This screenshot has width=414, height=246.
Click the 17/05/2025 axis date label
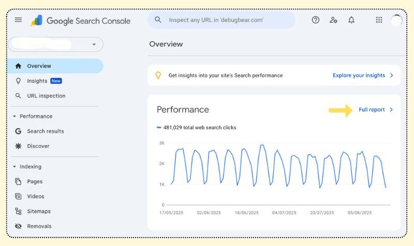coord(171,212)
